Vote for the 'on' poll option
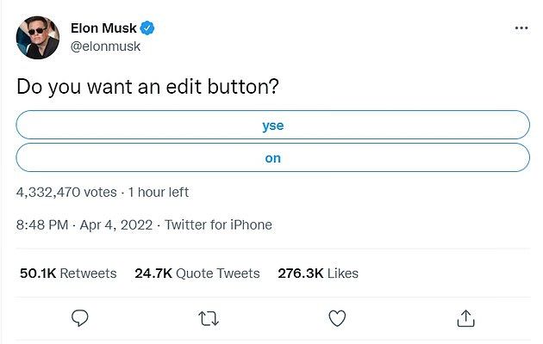The image size is (543, 344). [273, 158]
